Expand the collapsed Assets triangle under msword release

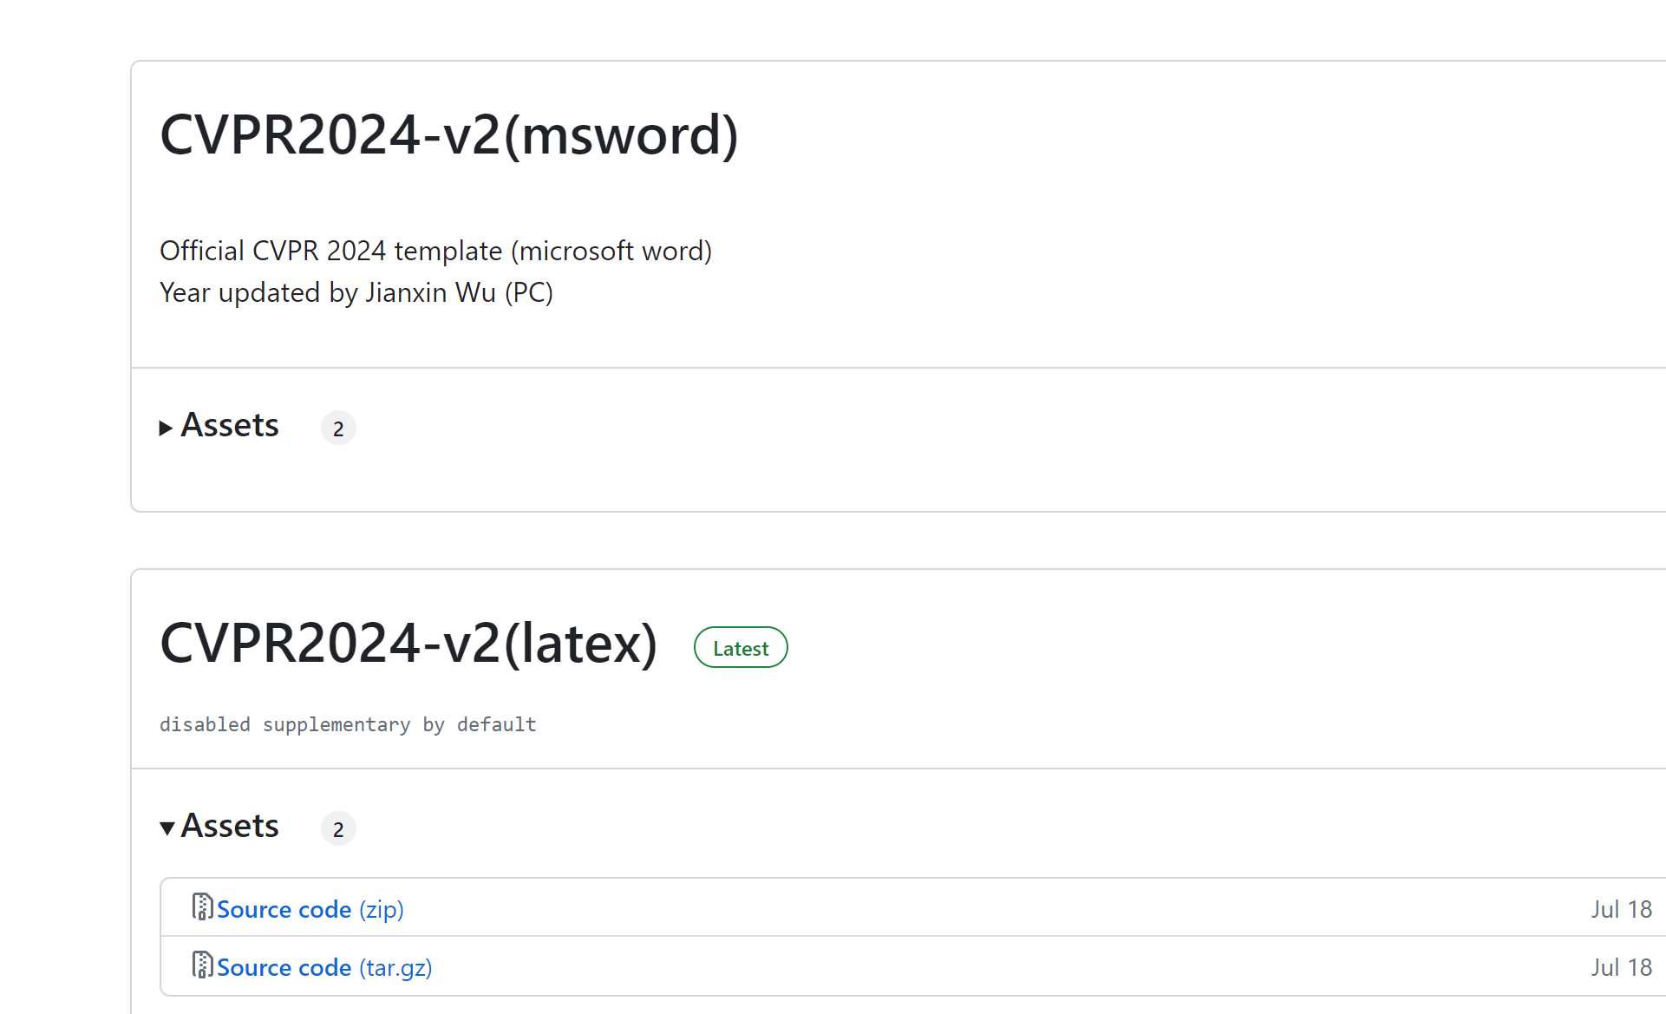click(166, 428)
